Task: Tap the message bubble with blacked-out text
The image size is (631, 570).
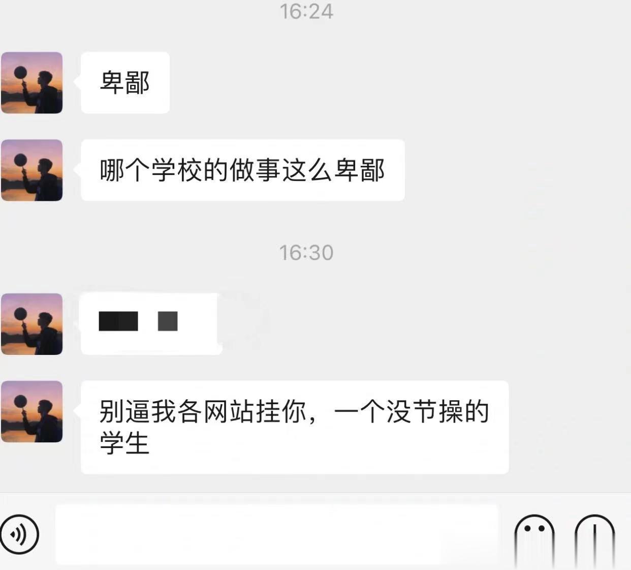Action: pos(151,324)
